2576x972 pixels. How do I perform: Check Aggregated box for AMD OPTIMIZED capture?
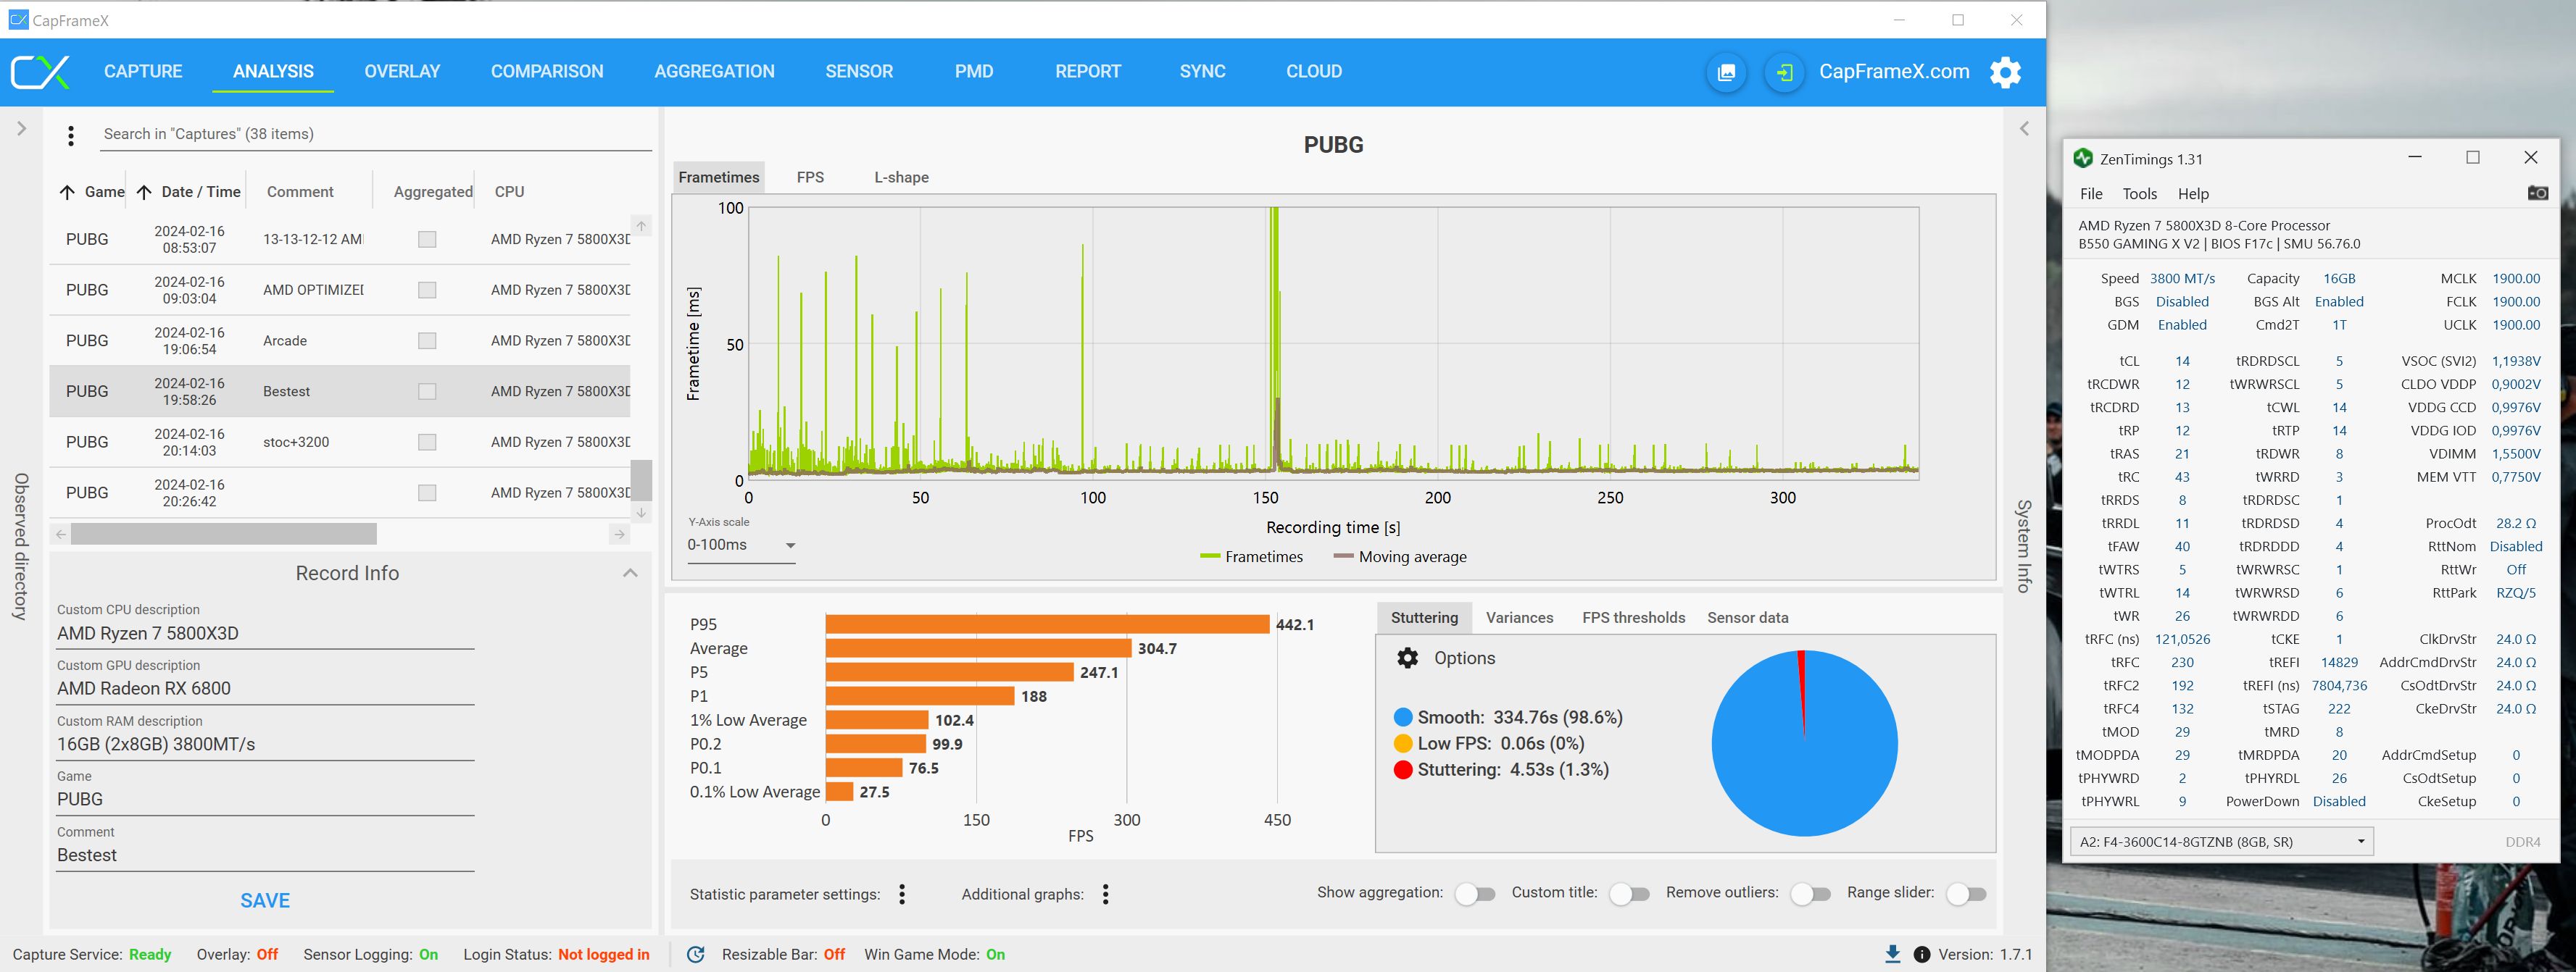(x=427, y=290)
